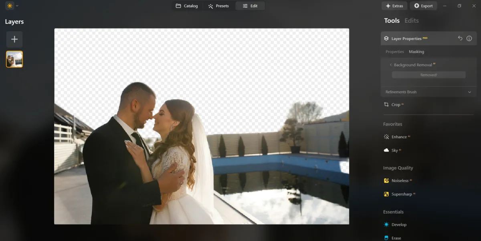The height and width of the screenshot is (241, 481).
Task: Click the Layer Properties reset arrow icon
Action: pyautogui.click(x=460, y=38)
